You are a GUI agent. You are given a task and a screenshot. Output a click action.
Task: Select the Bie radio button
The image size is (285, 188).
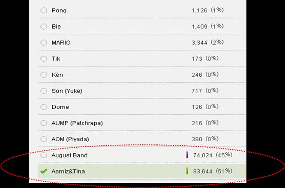click(x=44, y=27)
